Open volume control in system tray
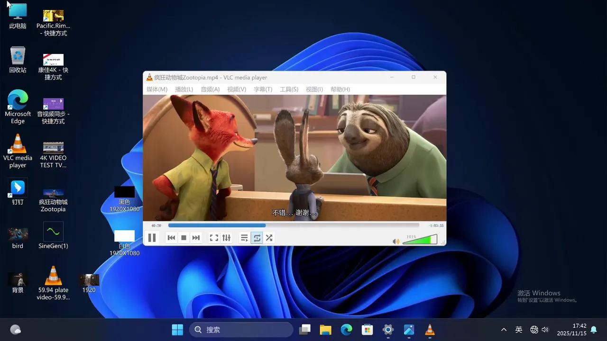 pyautogui.click(x=545, y=330)
